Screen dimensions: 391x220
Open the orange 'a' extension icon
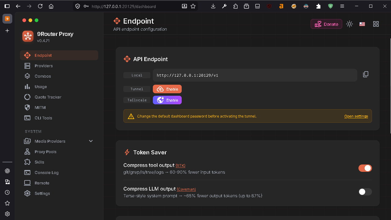click(281, 6)
